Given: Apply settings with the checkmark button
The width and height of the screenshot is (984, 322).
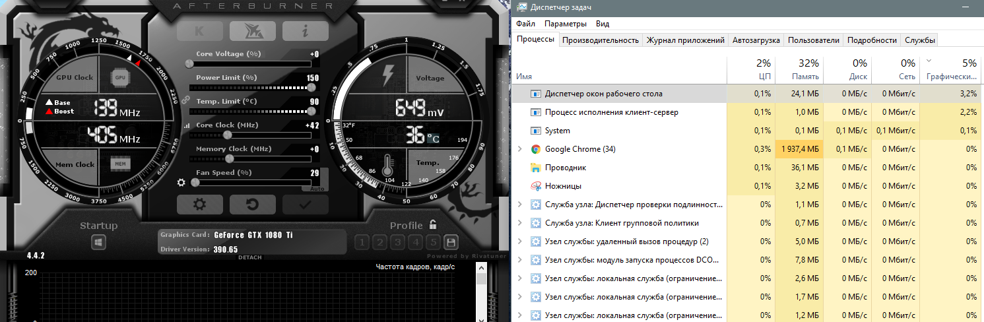Looking at the screenshot, I should click(306, 205).
